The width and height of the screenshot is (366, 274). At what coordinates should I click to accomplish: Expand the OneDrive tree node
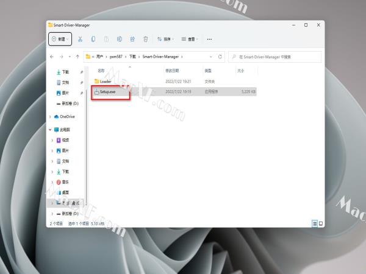pyautogui.click(x=51, y=116)
